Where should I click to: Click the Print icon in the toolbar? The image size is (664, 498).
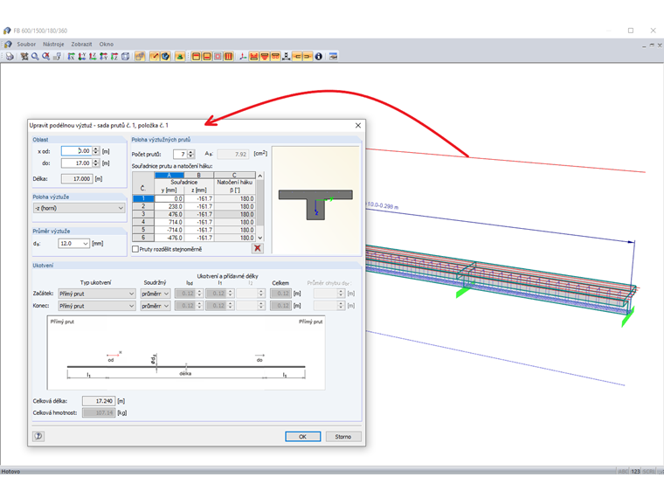[x=10, y=56]
